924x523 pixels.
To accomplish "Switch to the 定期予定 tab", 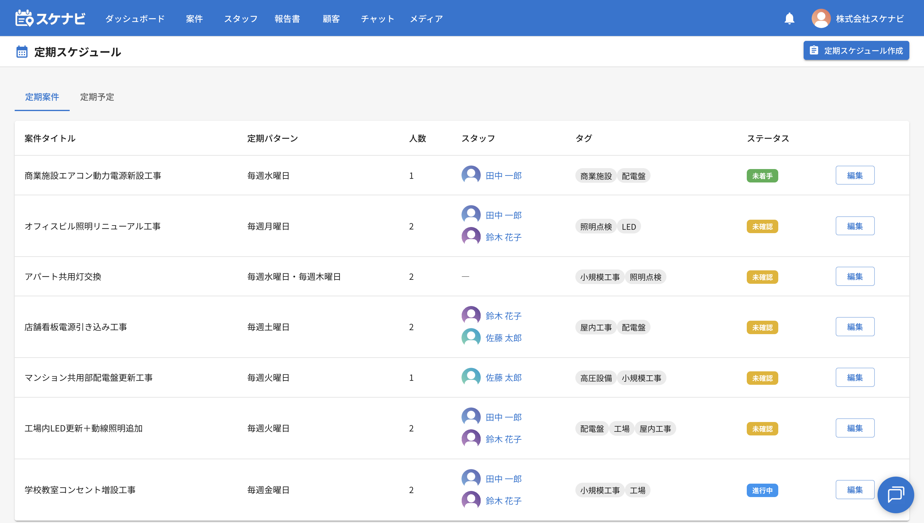I will coord(97,97).
